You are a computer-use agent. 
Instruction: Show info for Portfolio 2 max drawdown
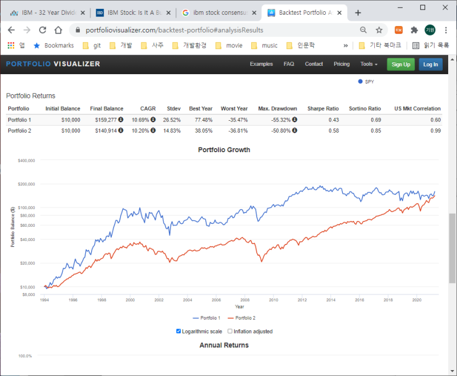(x=294, y=130)
